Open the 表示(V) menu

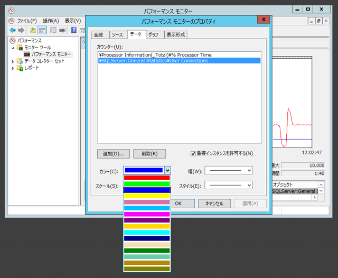point(73,21)
